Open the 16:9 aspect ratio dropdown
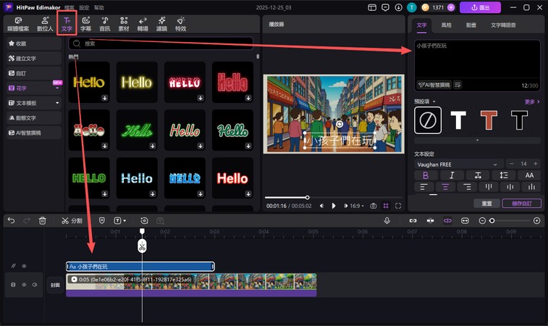The width and height of the screenshot is (548, 326). (356, 206)
